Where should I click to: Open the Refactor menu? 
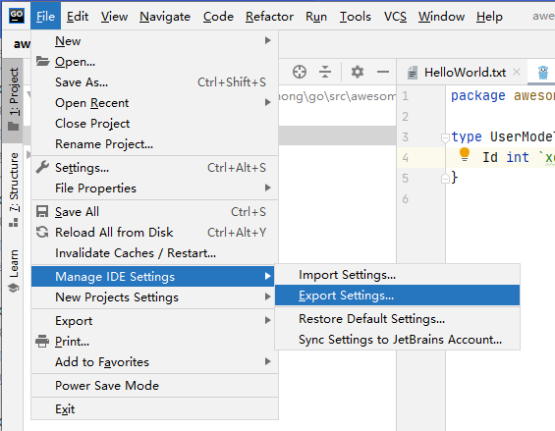click(269, 17)
